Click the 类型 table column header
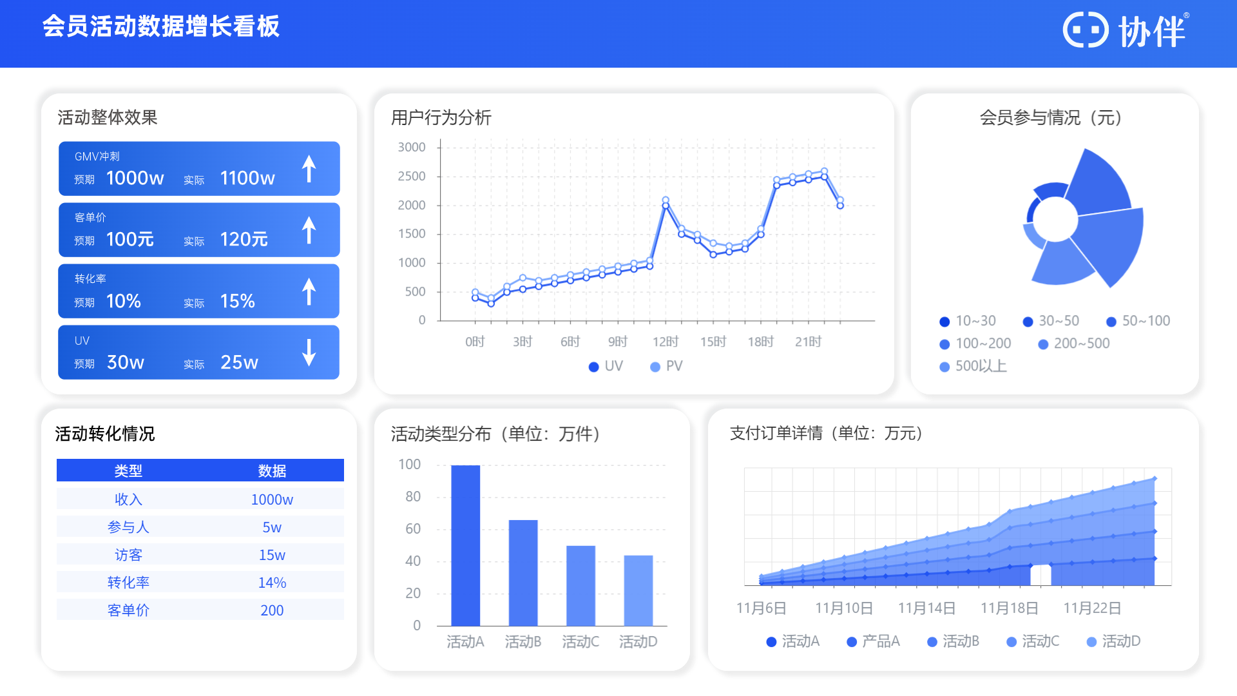Image resolution: width=1237 pixels, height=696 pixels. pyautogui.click(x=128, y=470)
